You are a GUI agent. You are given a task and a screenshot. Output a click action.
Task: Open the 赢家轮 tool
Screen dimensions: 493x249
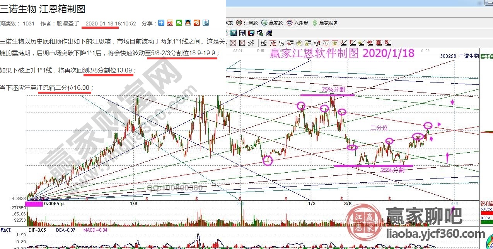click(272, 23)
